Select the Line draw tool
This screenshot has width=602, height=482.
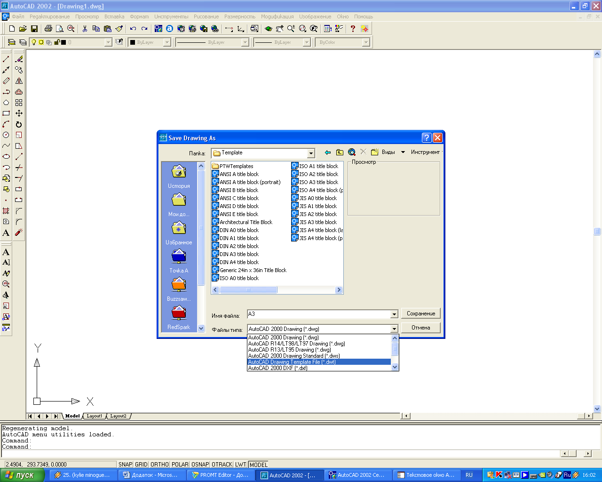coord(6,59)
